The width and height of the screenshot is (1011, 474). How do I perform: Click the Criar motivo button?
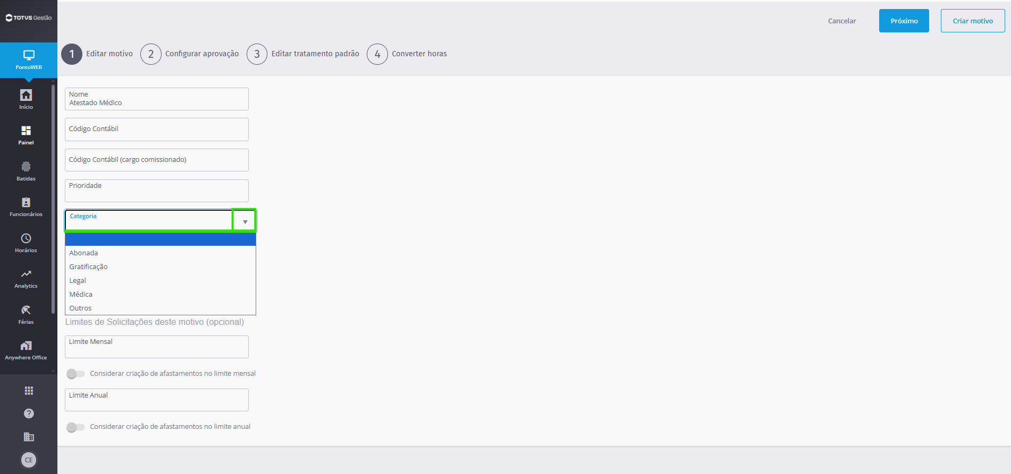coord(973,21)
